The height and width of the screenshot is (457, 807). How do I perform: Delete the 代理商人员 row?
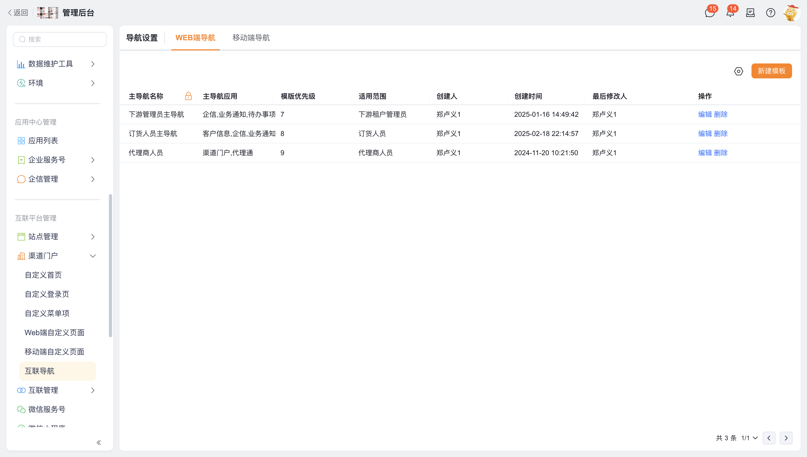[x=721, y=153]
